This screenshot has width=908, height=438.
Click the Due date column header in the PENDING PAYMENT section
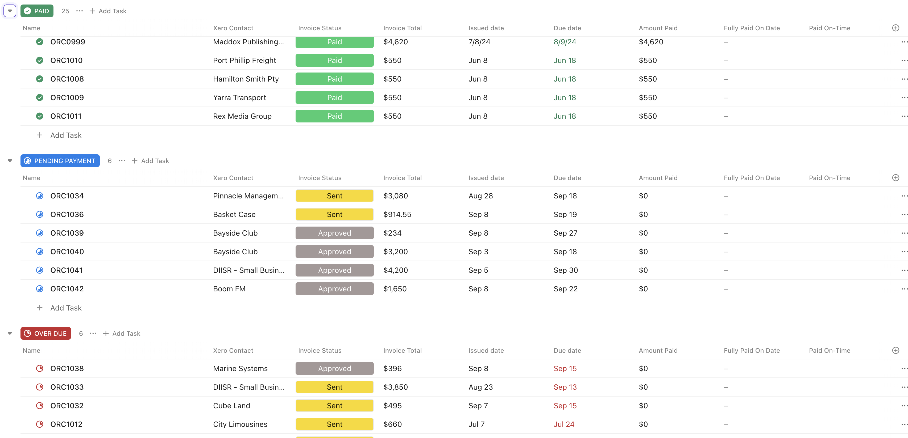(x=567, y=178)
